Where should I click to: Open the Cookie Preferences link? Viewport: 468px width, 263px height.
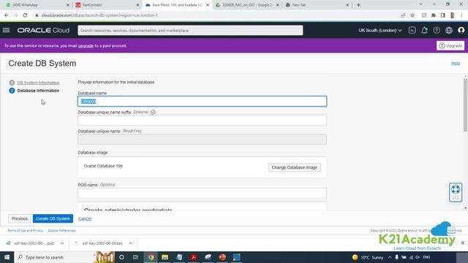point(61,231)
